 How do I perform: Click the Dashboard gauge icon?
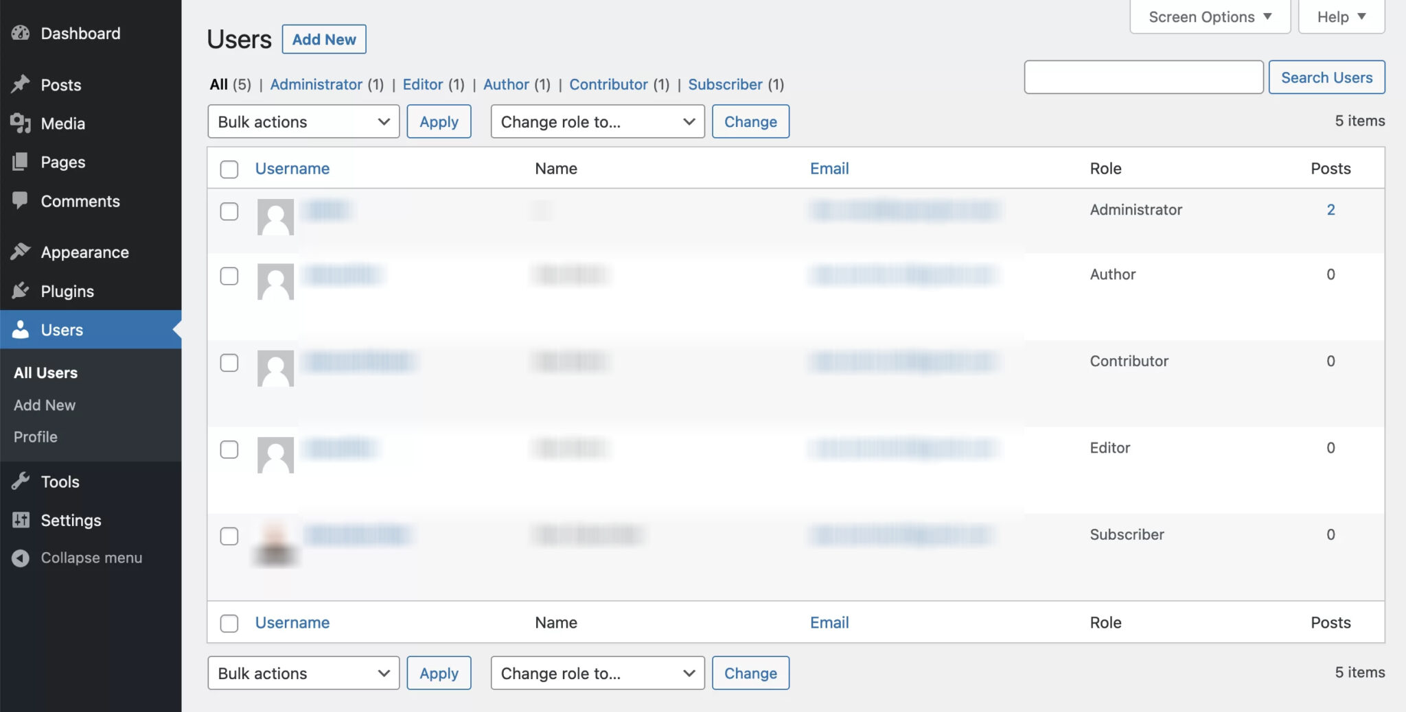pos(21,33)
